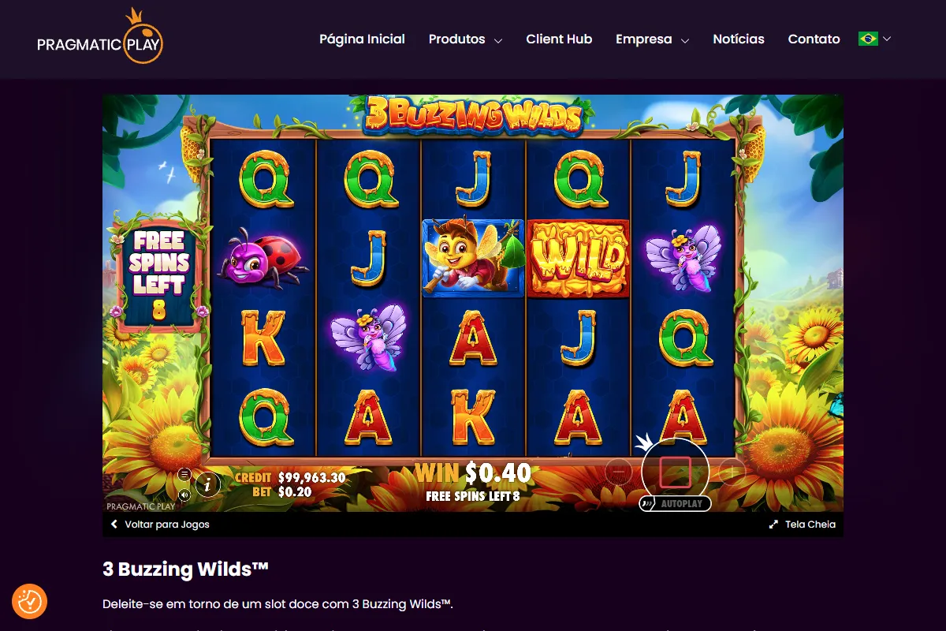Expand the language selector chevron
Viewport: 946px width, 631px height.
pos(887,39)
